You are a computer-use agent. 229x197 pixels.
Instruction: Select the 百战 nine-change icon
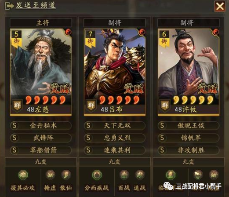[124, 175]
